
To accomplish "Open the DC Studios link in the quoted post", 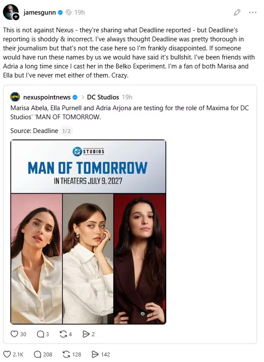I will [102, 97].
